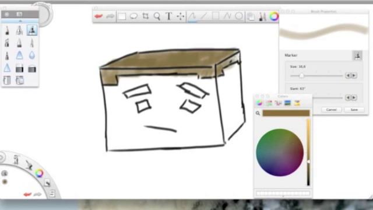Increase brush Size with right arrow

click(x=354, y=76)
